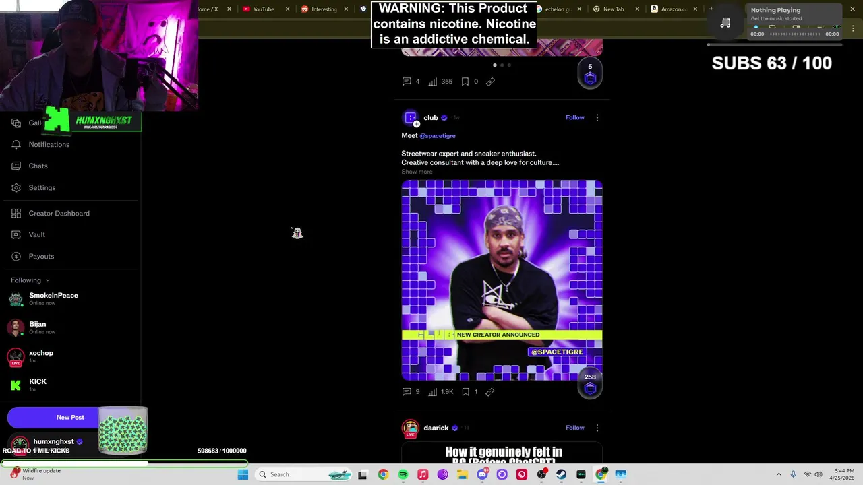Open club username link on post
Image resolution: width=863 pixels, height=485 pixels.
pyautogui.click(x=431, y=117)
